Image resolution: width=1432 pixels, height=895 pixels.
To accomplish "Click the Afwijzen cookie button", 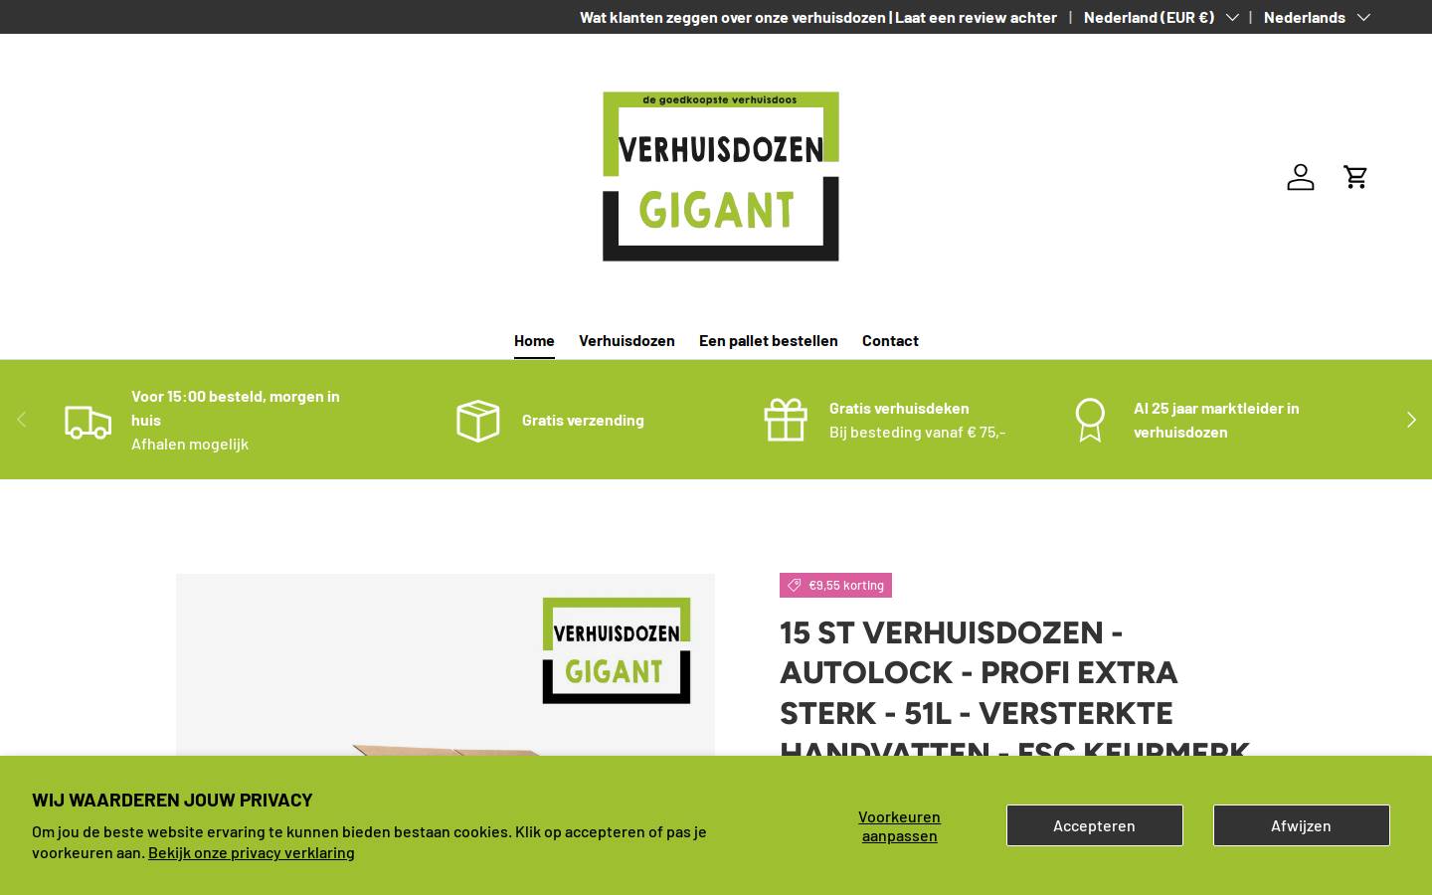I will (1302, 825).
